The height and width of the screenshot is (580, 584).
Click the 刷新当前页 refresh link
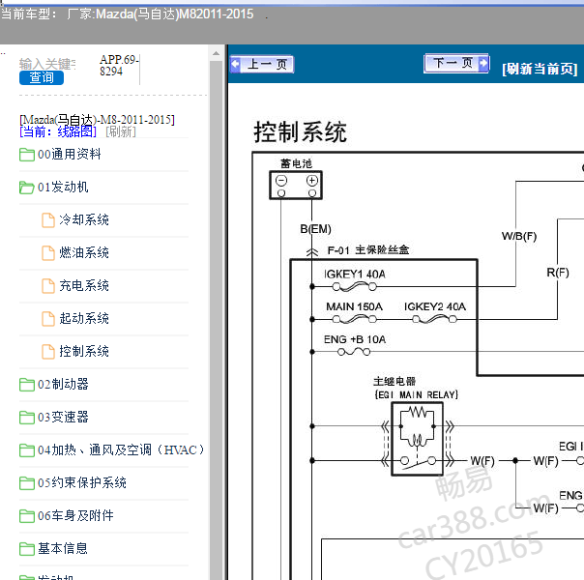point(540,69)
